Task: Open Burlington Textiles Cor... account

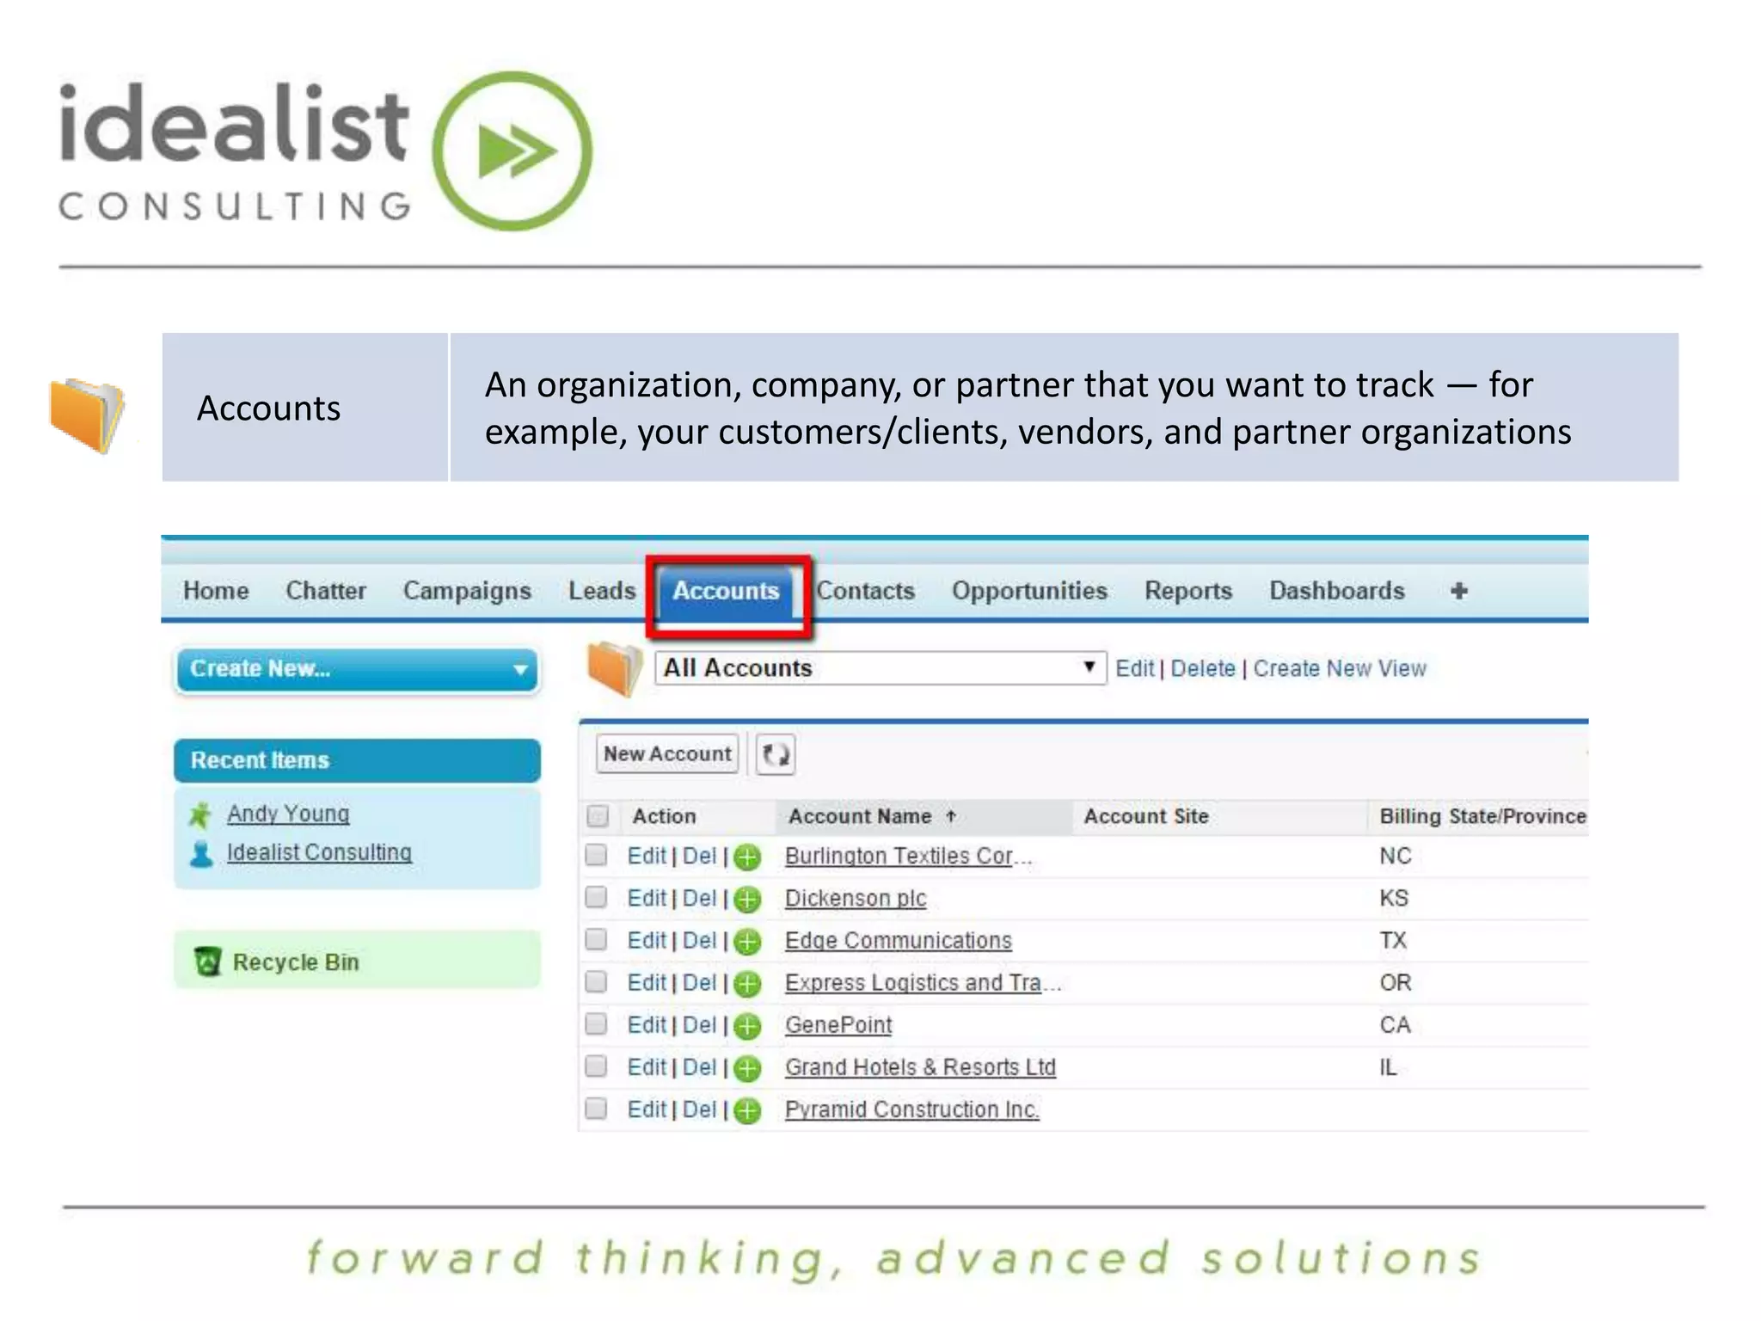Action: 908,857
